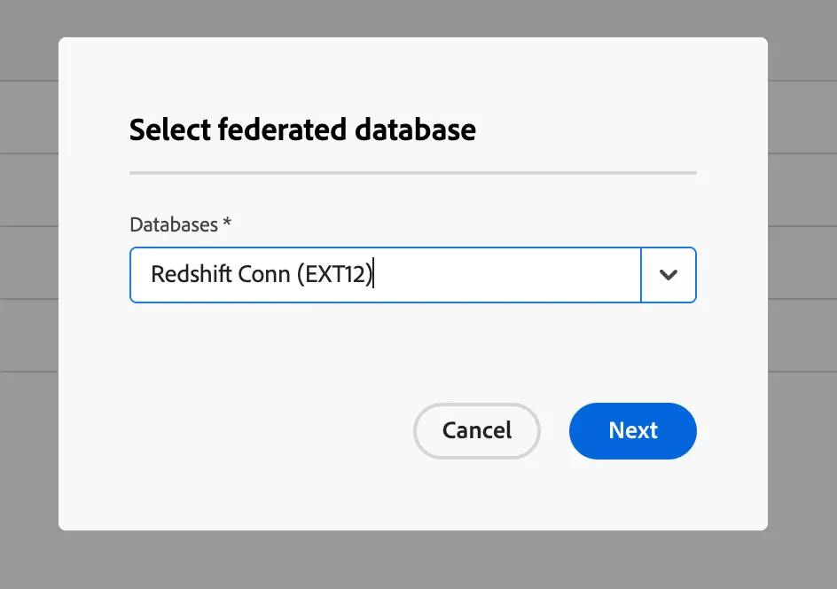The width and height of the screenshot is (837, 589).
Task: Expand the database list with the down arrow
Action: pyautogui.click(x=669, y=275)
